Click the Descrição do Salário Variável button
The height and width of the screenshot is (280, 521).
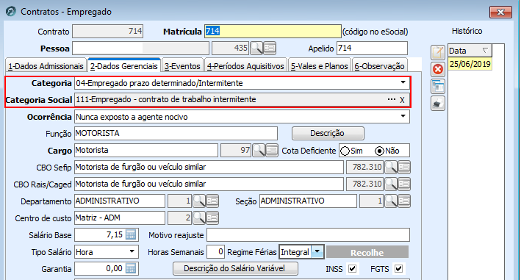point(235,268)
